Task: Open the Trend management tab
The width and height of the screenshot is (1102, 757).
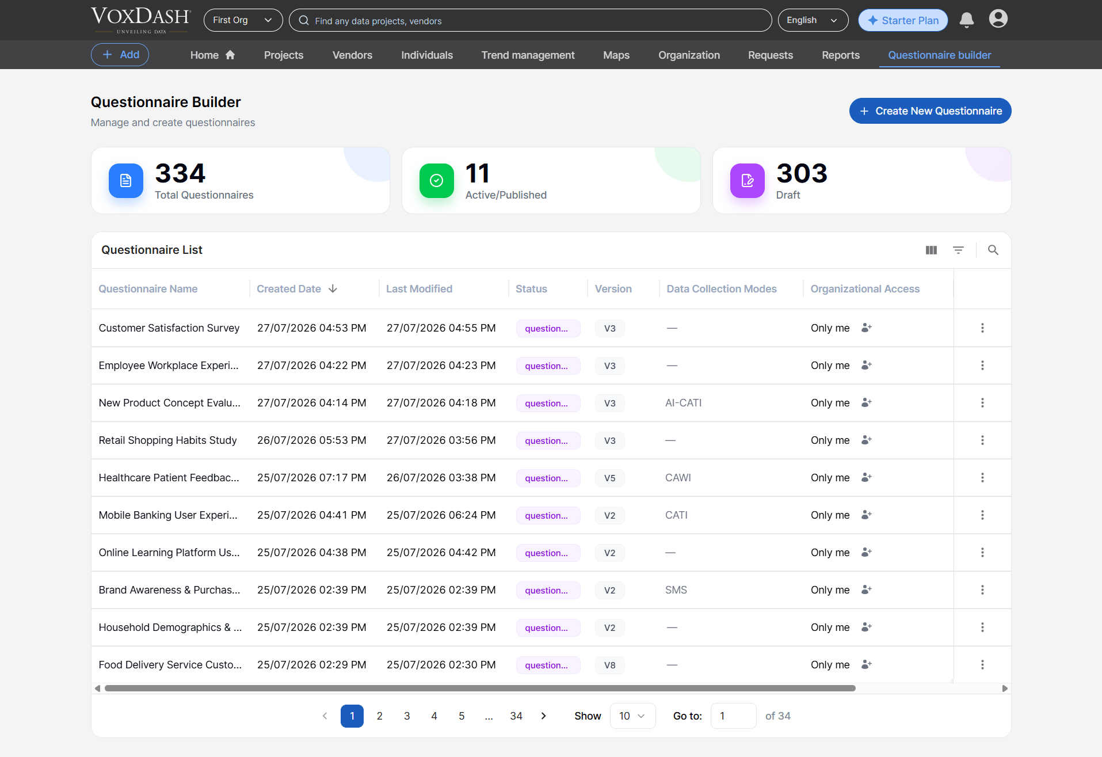Action: [x=528, y=55]
